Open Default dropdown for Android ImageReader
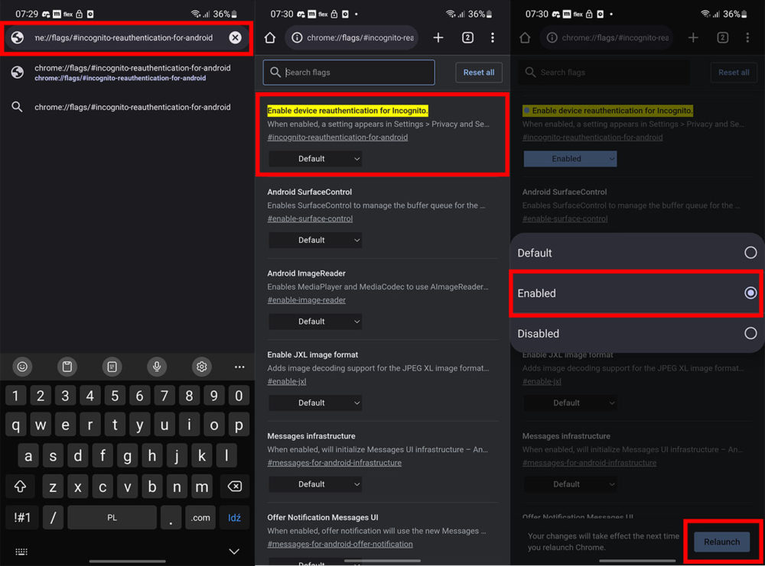765x566 pixels. (316, 322)
